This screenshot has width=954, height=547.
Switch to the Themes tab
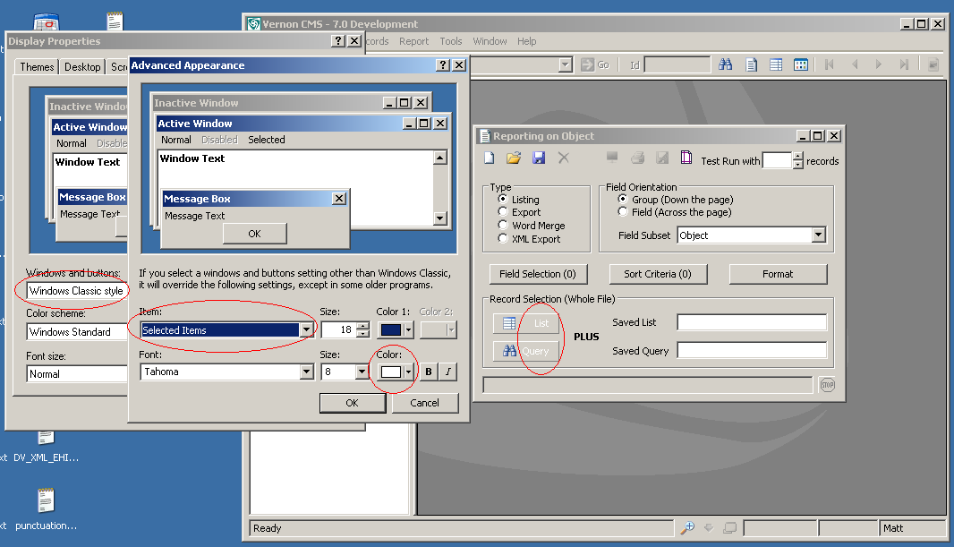(x=37, y=67)
